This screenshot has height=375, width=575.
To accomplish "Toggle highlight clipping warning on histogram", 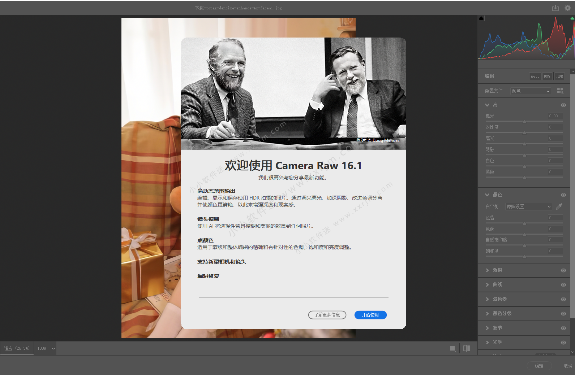I will 572,18.
